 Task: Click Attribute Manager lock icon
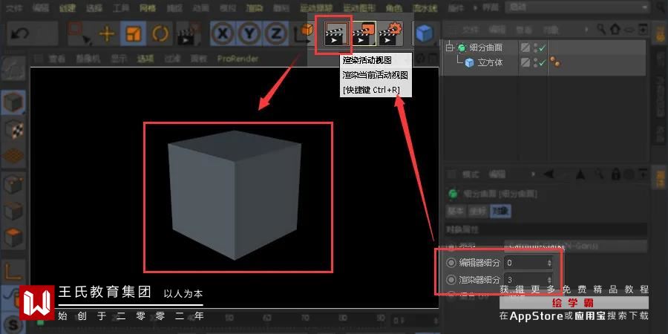[615, 174]
